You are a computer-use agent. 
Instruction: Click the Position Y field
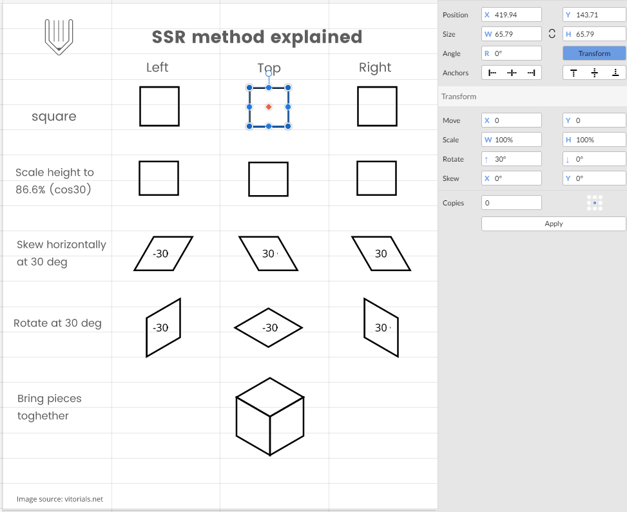(594, 15)
